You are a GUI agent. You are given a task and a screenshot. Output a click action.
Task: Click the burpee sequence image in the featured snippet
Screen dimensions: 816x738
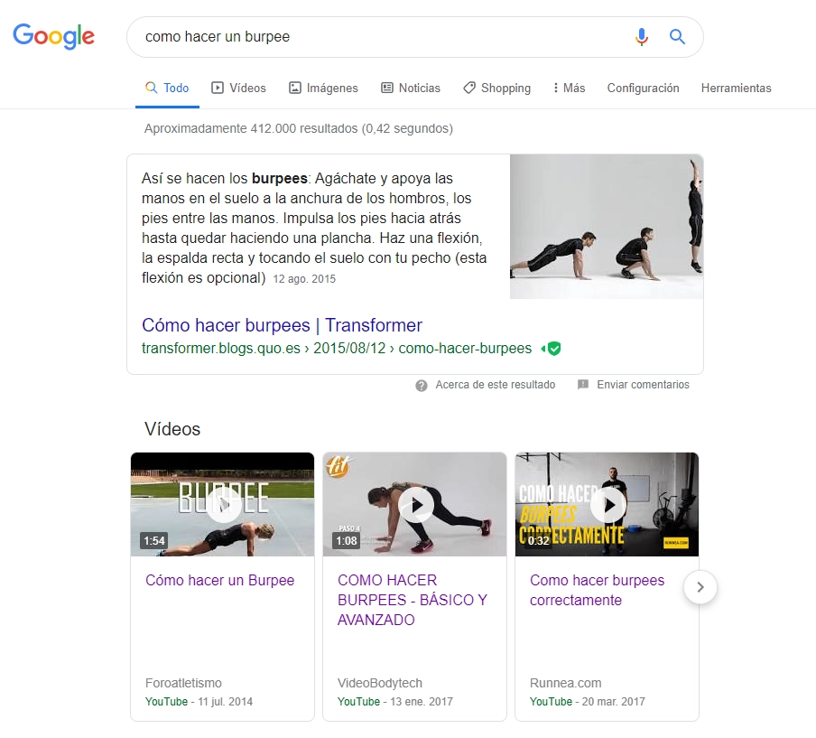coord(607,227)
